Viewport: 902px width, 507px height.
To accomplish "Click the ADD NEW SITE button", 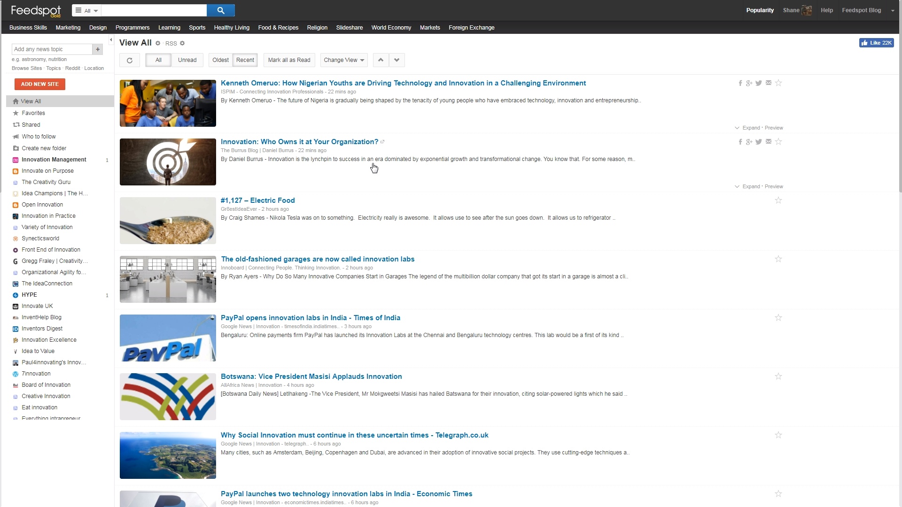I will coord(40,84).
